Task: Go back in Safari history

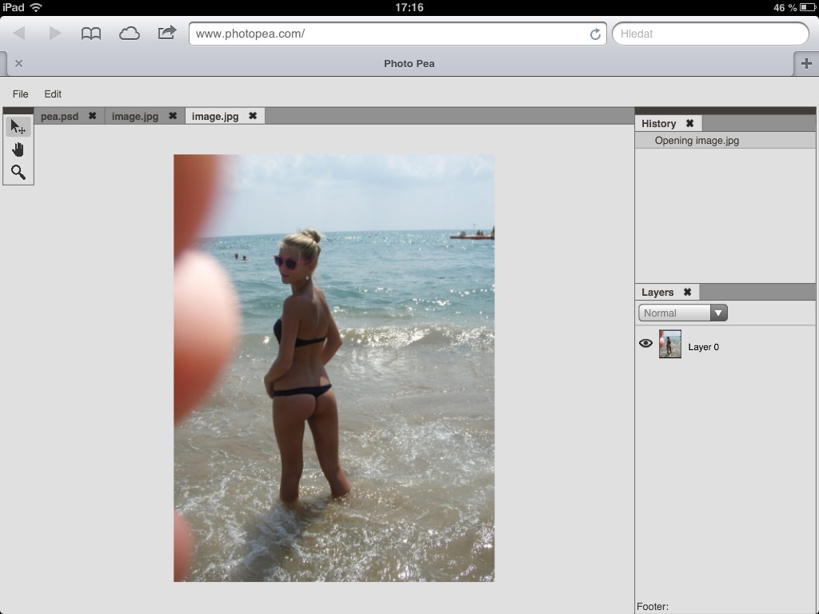Action: click(19, 34)
